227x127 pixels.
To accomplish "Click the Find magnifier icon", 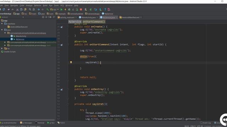I will [30, 10].
